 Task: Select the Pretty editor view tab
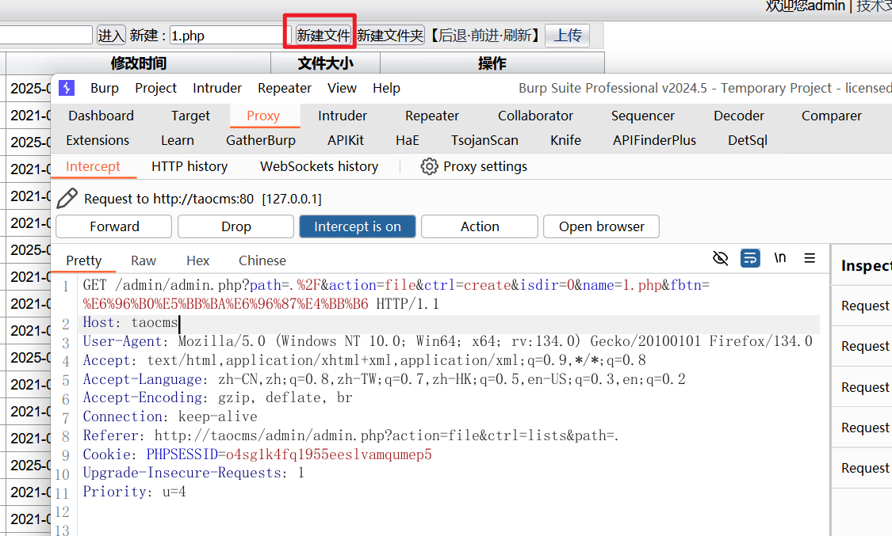point(83,260)
